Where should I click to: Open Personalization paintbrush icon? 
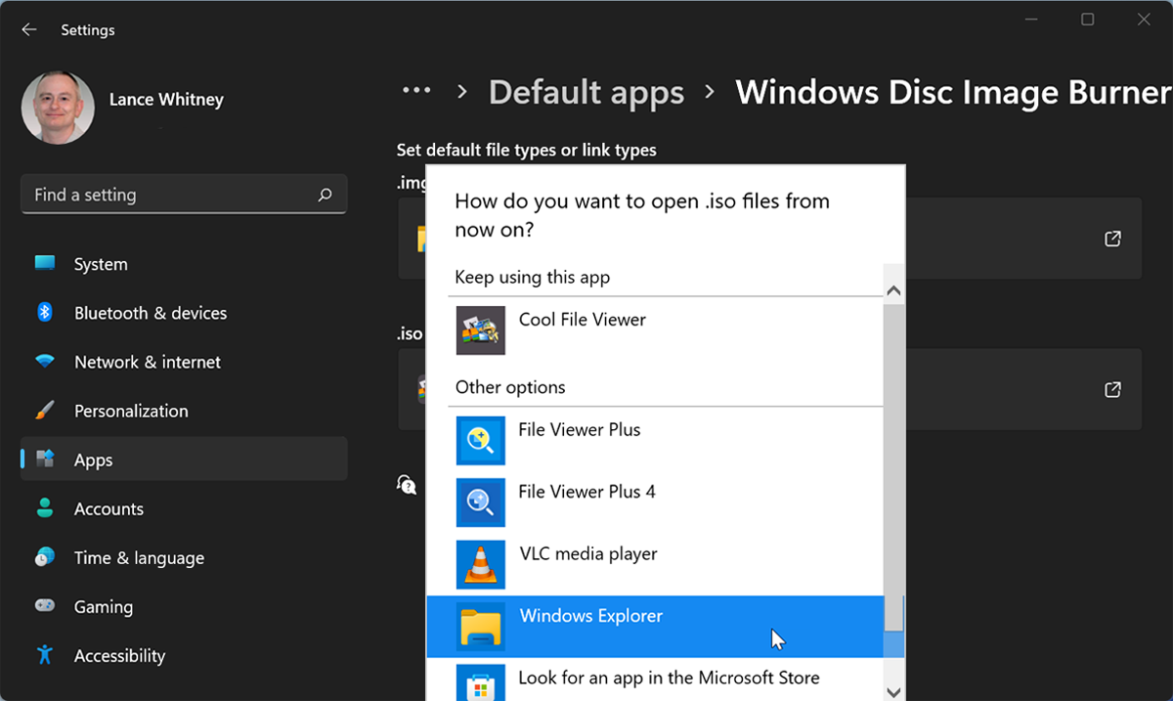tap(45, 410)
